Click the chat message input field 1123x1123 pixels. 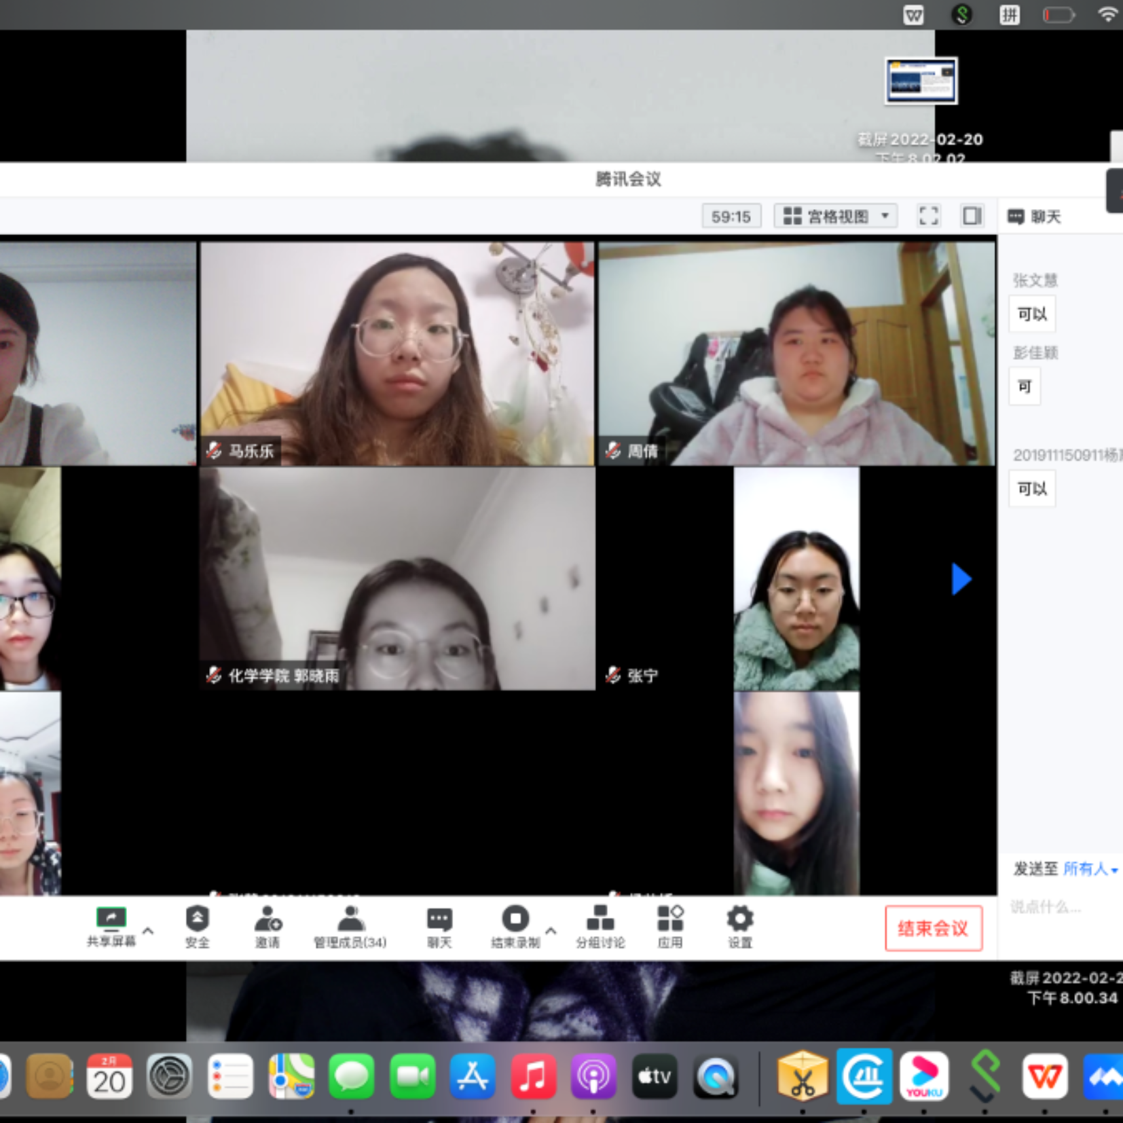pos(1059,907)
